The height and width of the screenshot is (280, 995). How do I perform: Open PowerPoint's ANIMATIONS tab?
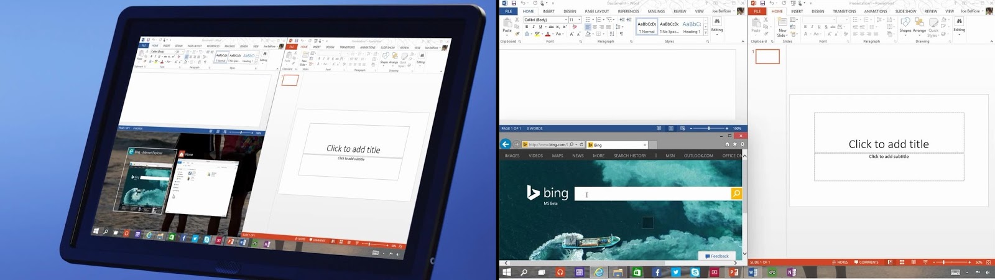[876, 11]
